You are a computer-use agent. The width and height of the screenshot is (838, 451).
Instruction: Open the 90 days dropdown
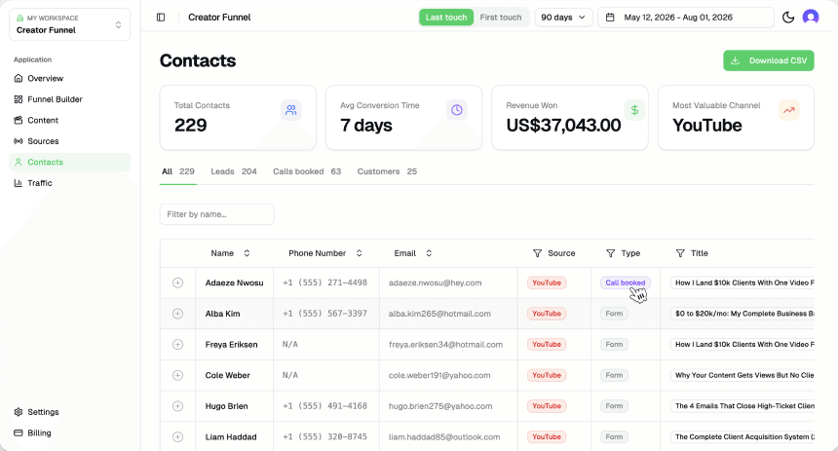563,18
